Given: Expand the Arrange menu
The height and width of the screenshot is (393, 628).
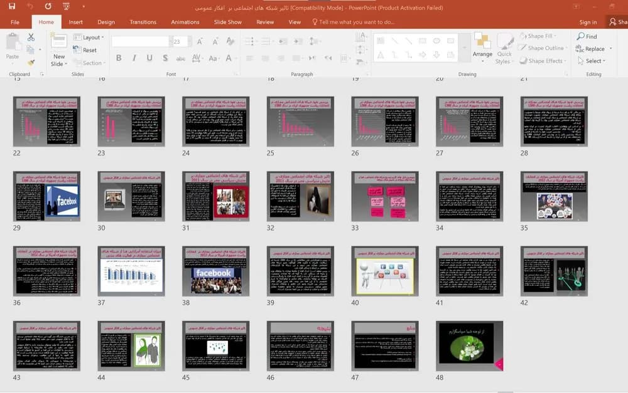Looking at the screenshot, I should pyautogui.click(x=482, y=48).
